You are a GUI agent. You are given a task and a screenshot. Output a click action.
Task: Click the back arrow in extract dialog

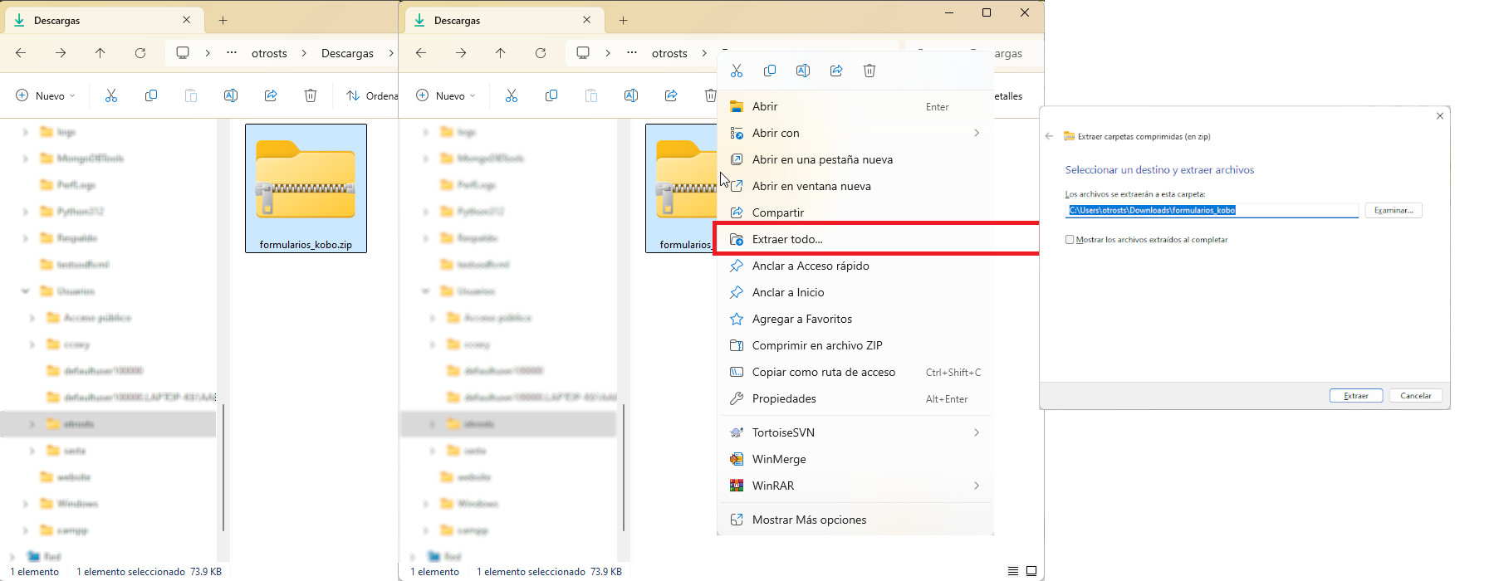click(1049, 136)
